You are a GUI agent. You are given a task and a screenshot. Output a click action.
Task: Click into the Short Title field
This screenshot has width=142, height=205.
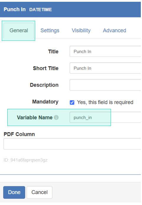pyautogui.click(x=105, y=68)
